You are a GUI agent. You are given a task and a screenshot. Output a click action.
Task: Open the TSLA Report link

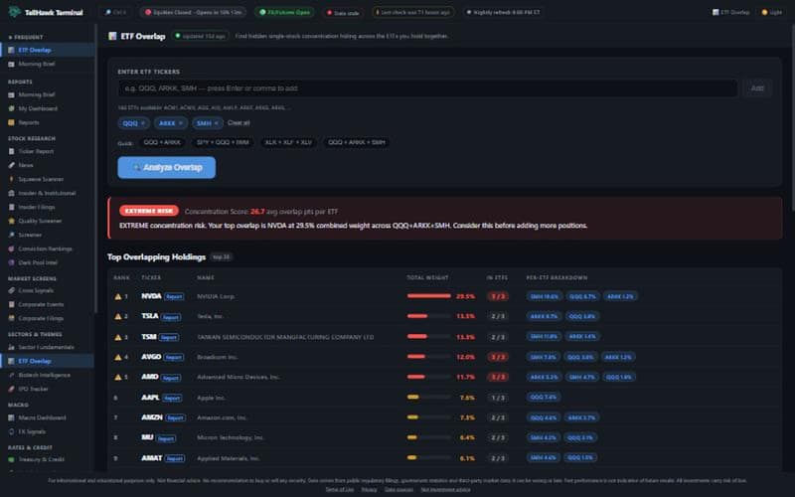click(171, 317)
